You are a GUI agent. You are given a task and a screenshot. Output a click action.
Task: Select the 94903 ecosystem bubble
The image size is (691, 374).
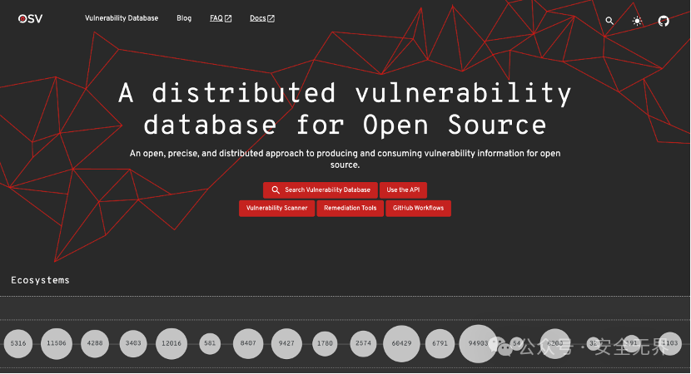click(478, 343)
